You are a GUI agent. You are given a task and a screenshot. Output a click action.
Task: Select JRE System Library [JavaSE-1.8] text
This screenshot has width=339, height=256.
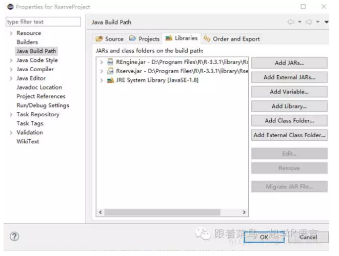(x=157, y=80)
